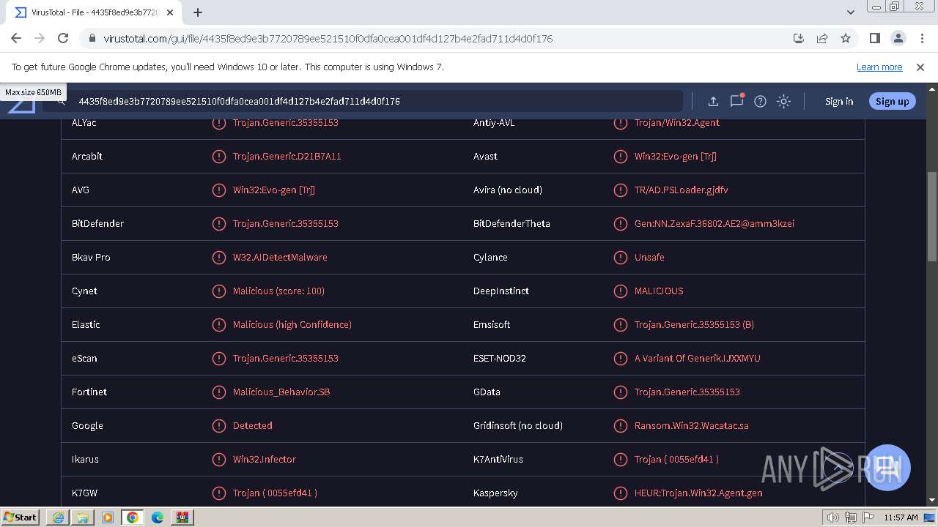Click alert icon beside Kaspersky detection
Image resolution: width=938 pixels, height=527 pixels.
[620, 493]
